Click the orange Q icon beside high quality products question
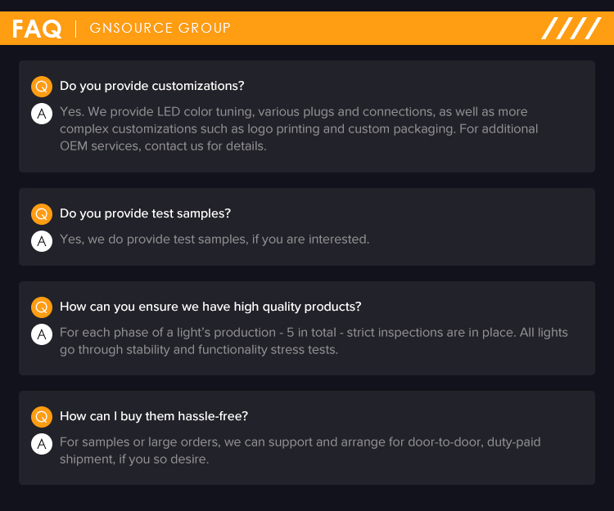The width and height of the screenshot is (614, 511). (42, 307)
